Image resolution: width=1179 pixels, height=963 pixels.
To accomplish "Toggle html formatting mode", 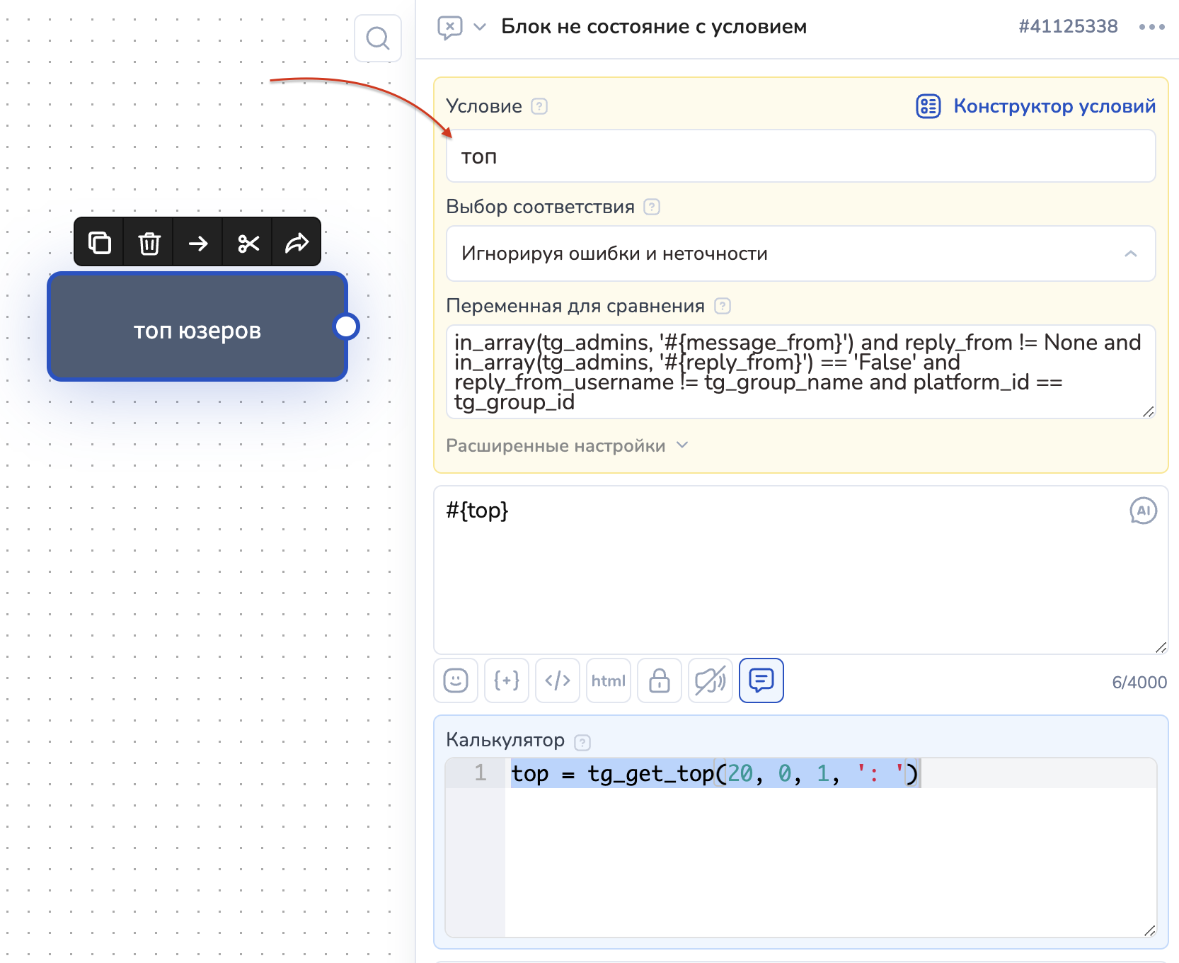I will [609, 680].
